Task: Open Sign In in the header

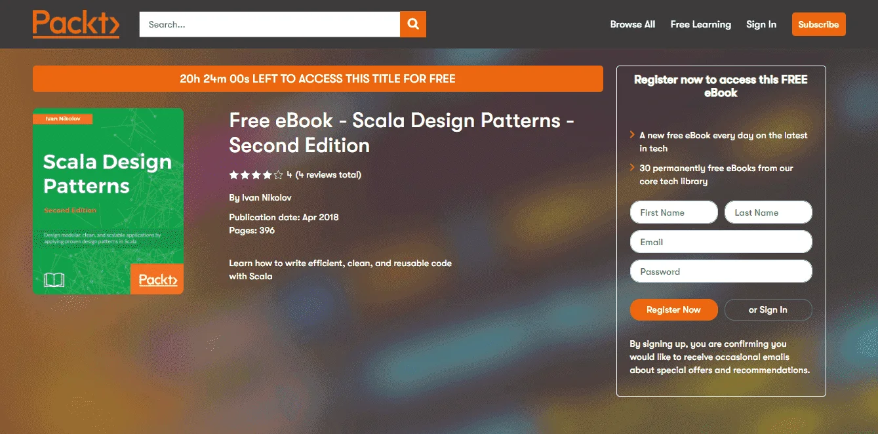Action: coord(761,24)
